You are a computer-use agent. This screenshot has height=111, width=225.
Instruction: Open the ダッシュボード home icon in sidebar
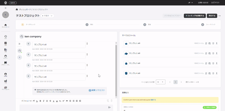(x=5, y=25)
